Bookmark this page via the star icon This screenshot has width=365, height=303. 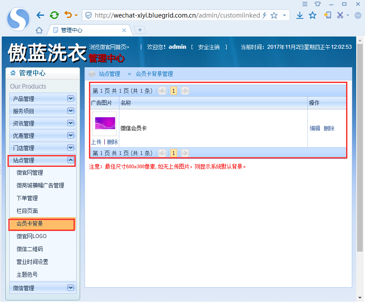[313, 14]
